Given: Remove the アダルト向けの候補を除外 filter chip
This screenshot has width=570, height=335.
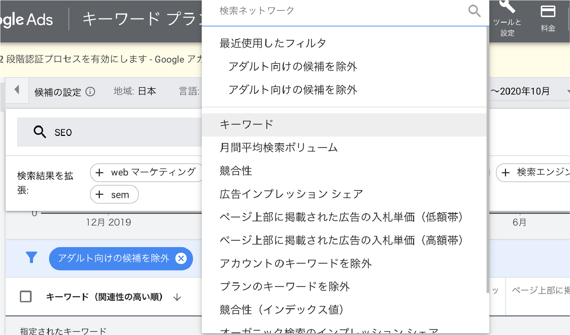Looking at the screenshot, I should 181,259.
